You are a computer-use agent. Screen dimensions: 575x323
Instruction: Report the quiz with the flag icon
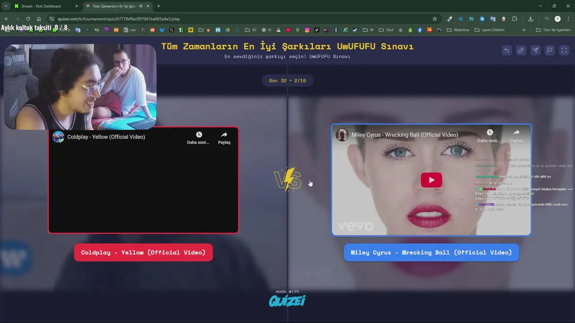click(x=550, y=50)
